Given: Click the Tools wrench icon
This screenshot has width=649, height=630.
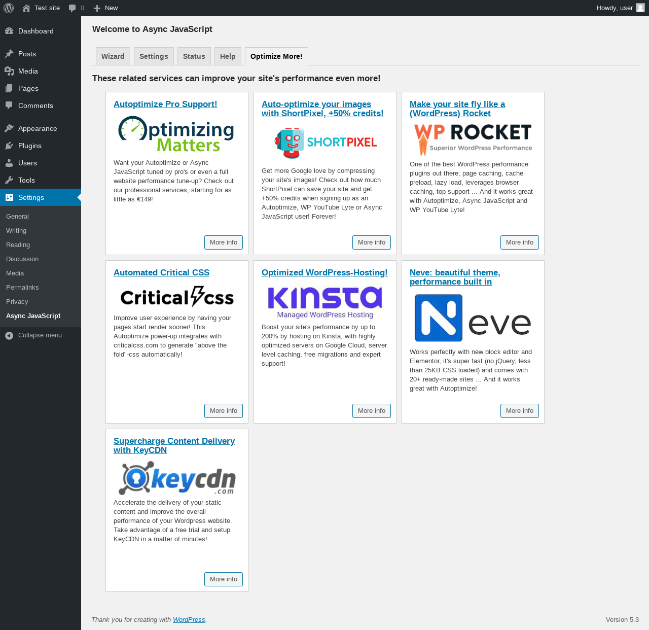Looking at the screenshot, I should pyautogui.click(x=9, y=180).
